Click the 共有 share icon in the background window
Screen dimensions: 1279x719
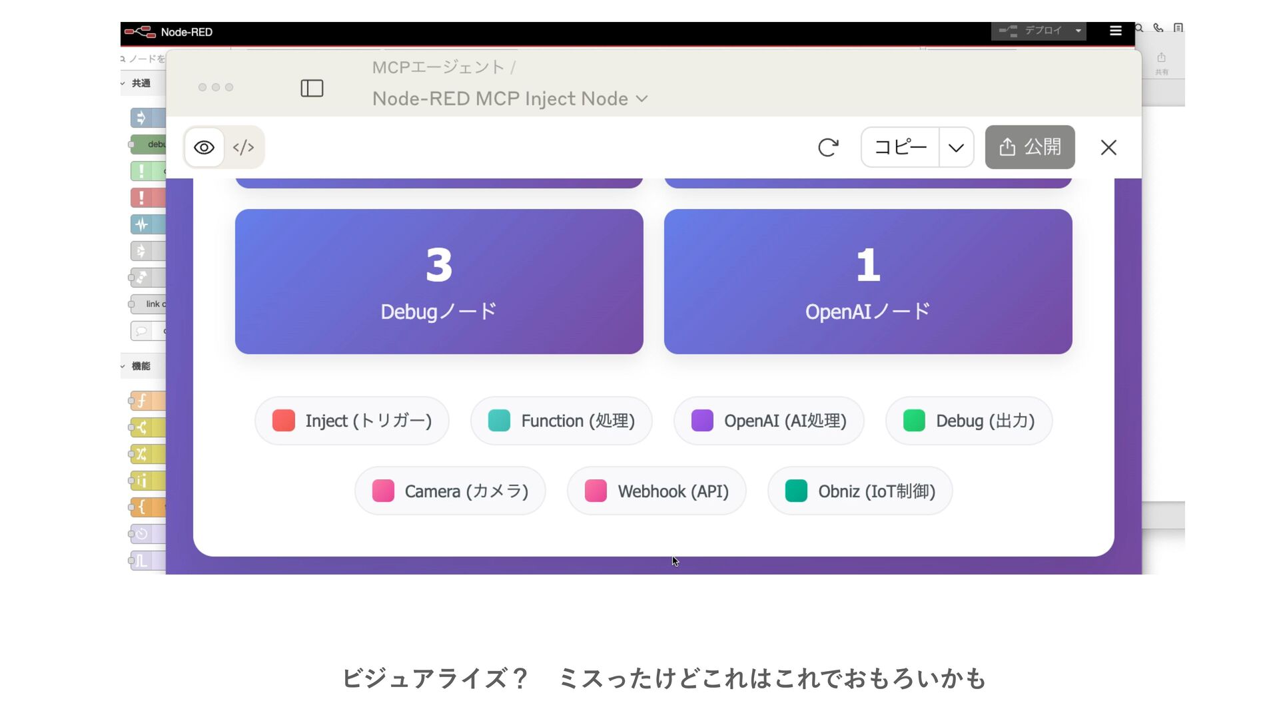1162,63
